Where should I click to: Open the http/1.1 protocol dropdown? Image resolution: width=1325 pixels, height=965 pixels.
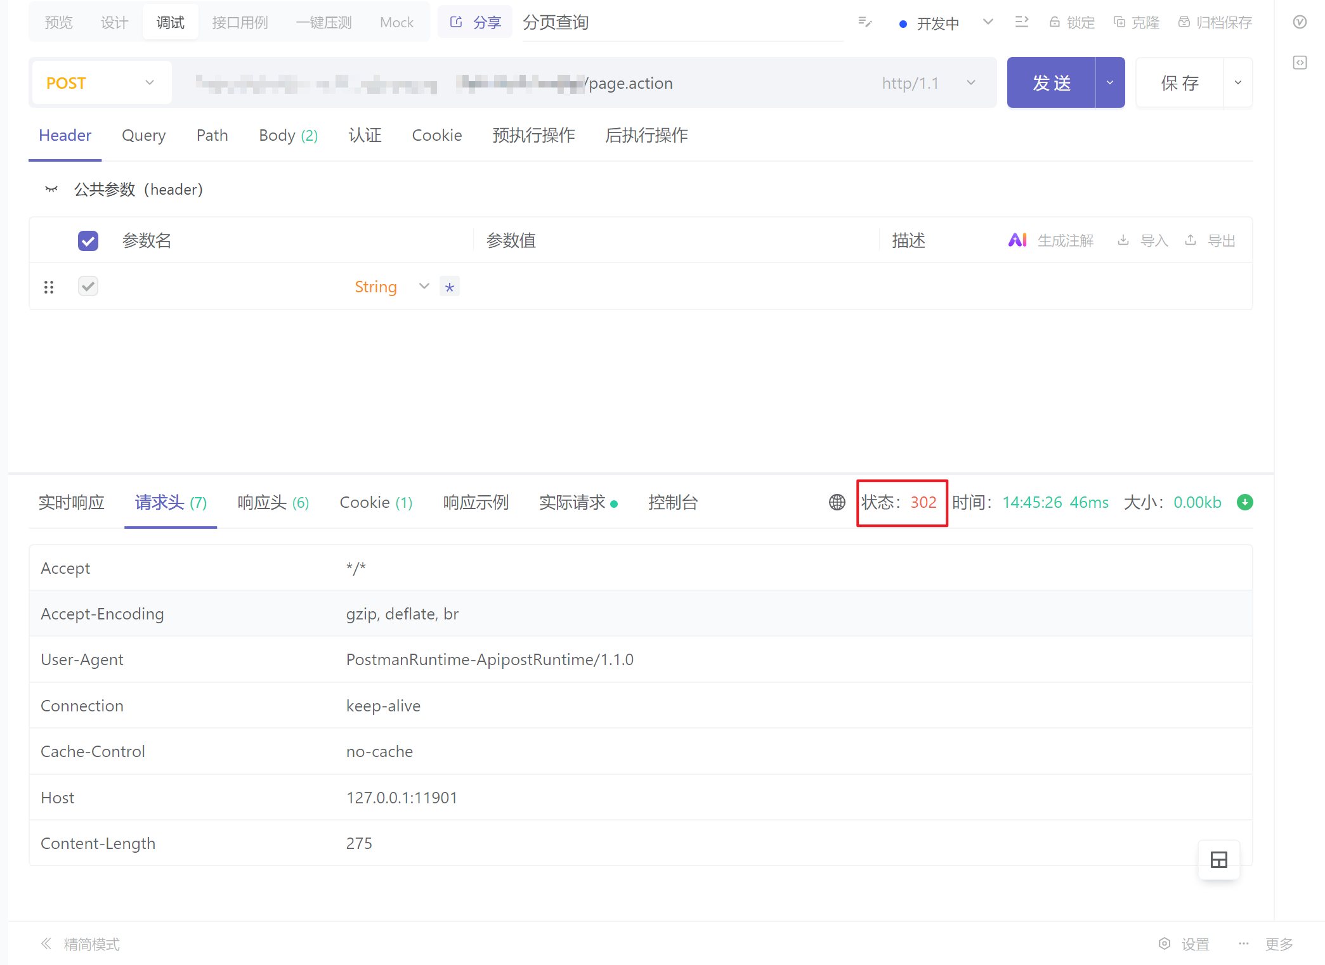click(929, 83)
